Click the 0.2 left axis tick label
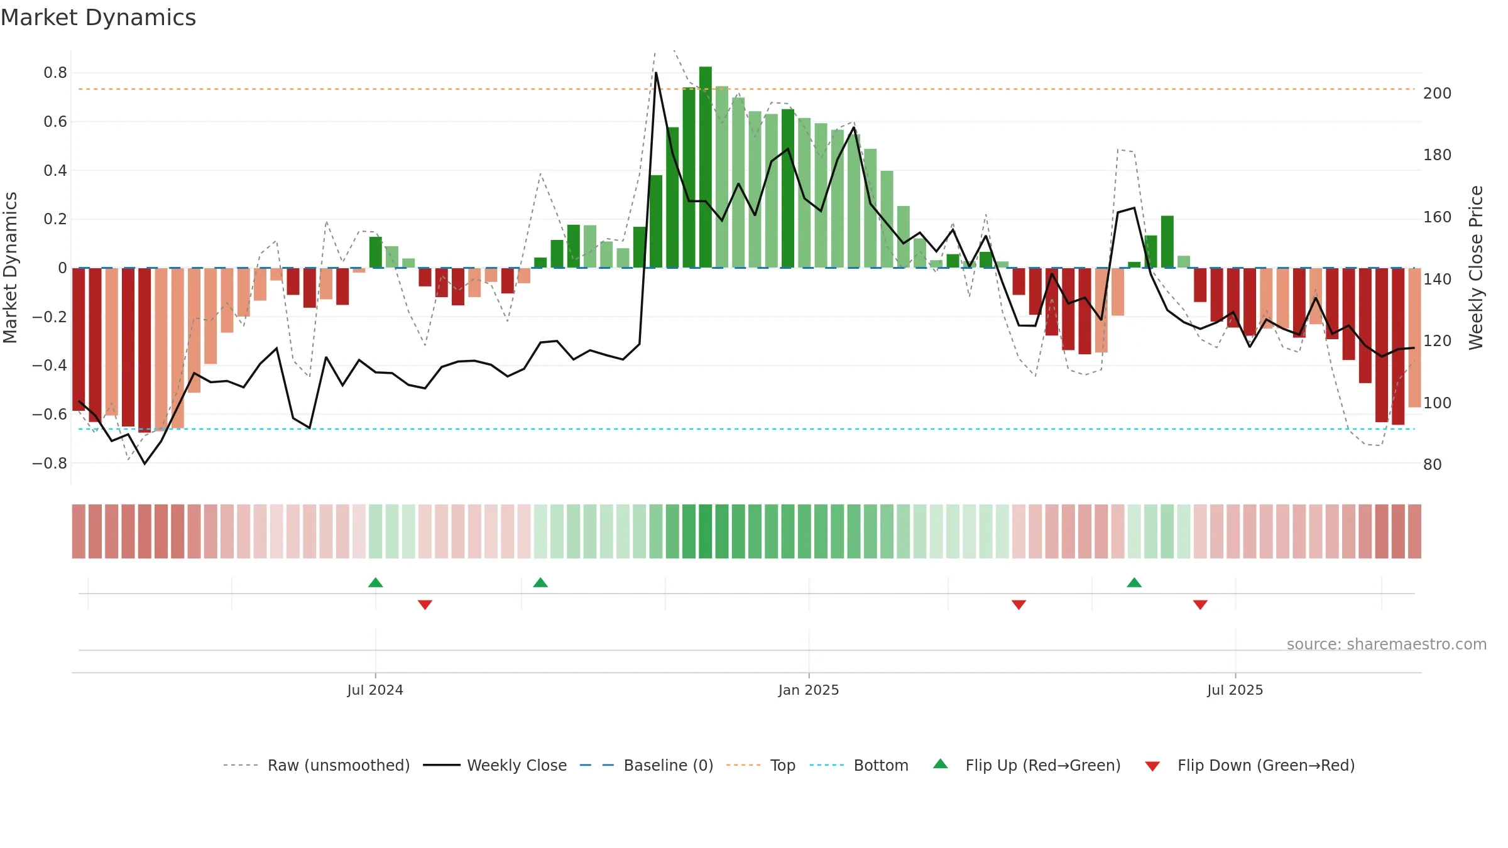This screenshot has height=848, width=1508. tap(55, 219)
